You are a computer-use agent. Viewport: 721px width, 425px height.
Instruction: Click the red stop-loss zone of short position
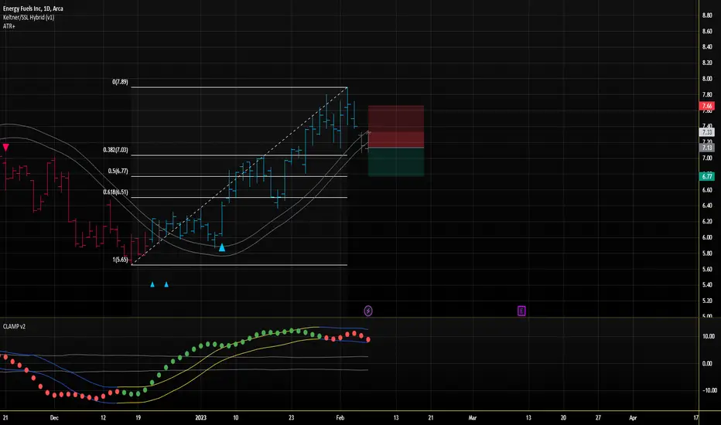pyautogui.click(x=396, y=127)
